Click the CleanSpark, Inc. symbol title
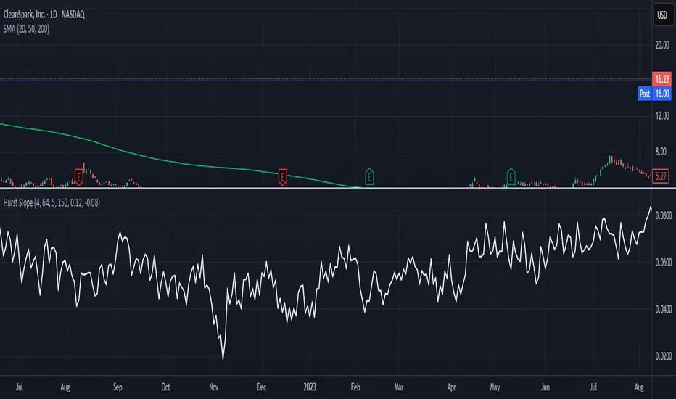 click(x=44, y=15)
